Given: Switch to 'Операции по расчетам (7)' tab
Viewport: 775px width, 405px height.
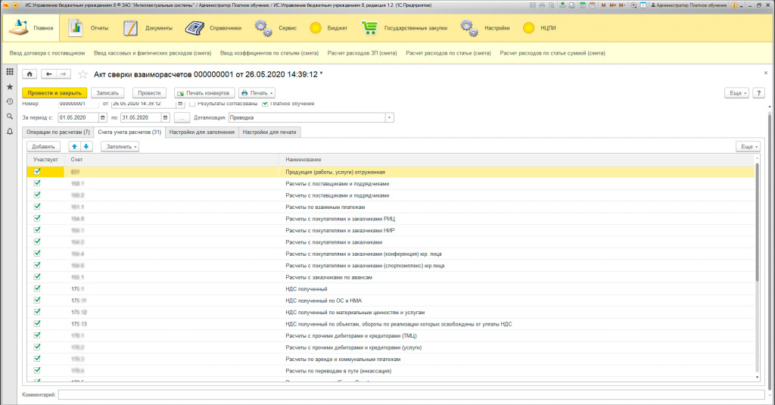Looking at the screenshot, I should point(59,132).
